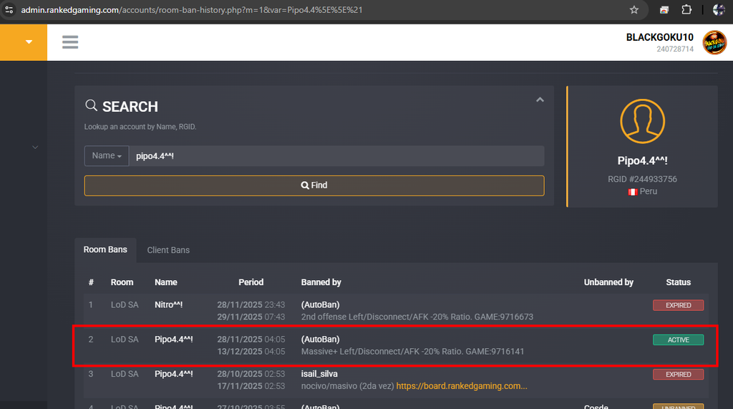Click the Name column header
The width and height of the screenshot is (733, 409).
pos(166,282)
